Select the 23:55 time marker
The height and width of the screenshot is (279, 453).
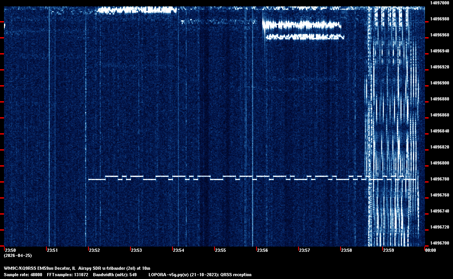[220, 250]
